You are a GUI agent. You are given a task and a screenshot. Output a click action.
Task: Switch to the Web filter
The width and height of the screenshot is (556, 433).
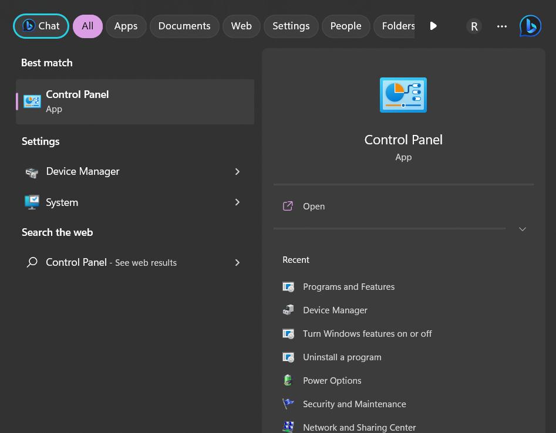[241, 26]
